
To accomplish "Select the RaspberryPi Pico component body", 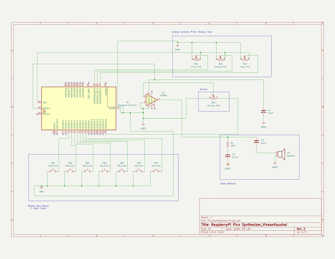I will click(x=79, y=108).
